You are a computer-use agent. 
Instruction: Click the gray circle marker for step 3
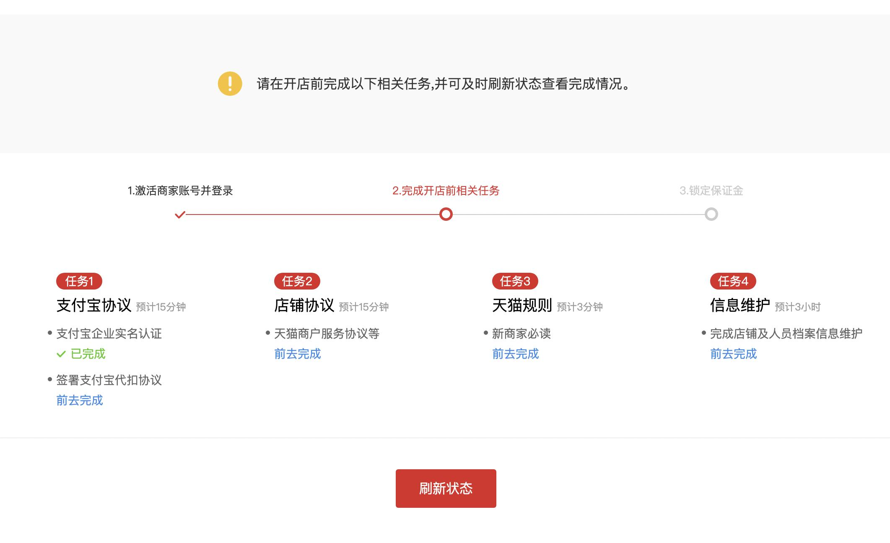(x=711, y=215)
